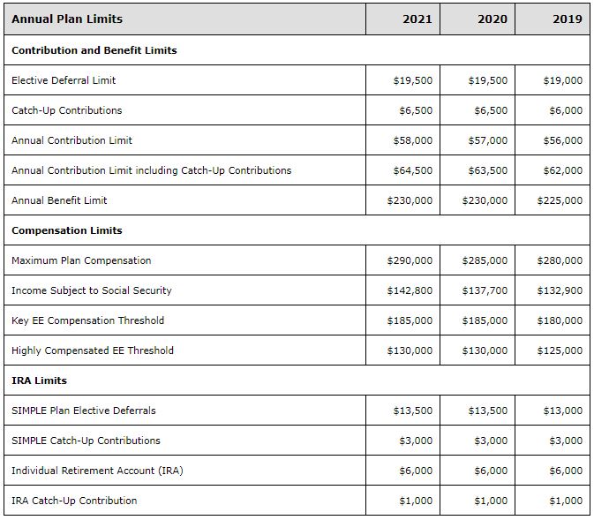Click the $62,000 cell for 2019

click(x=562, y=170)
